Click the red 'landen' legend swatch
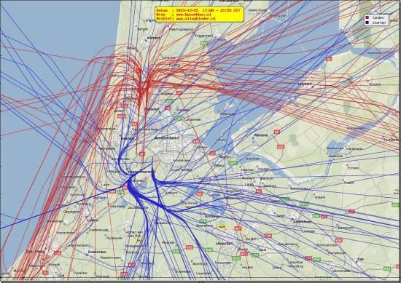Viewport: 401px width, 283px height. coord(367,17)
